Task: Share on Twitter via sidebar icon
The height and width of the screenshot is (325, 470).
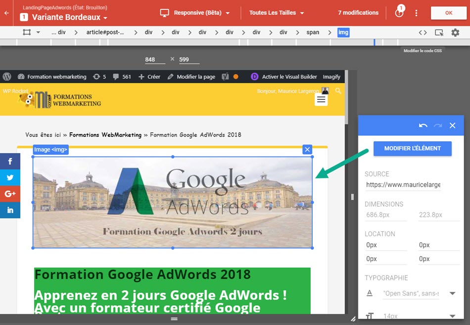Action: (10, 177)
